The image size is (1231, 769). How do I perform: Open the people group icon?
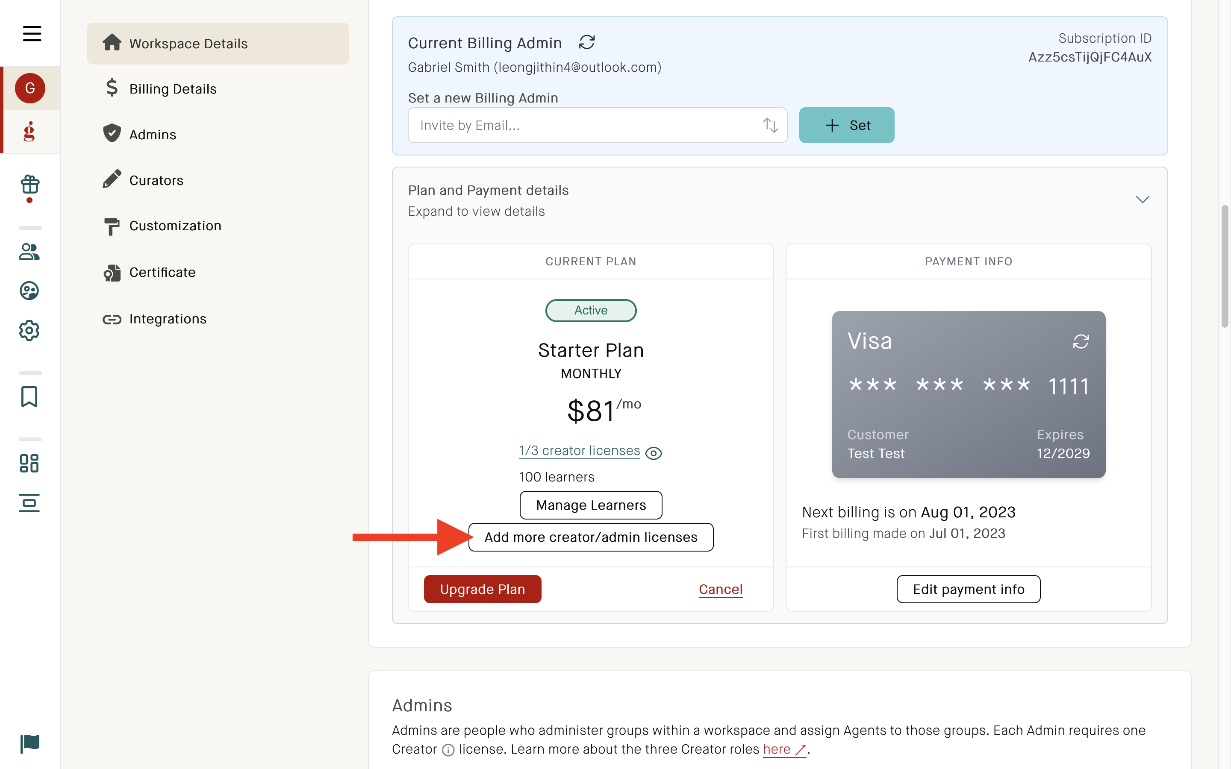[x=29, y=251]
